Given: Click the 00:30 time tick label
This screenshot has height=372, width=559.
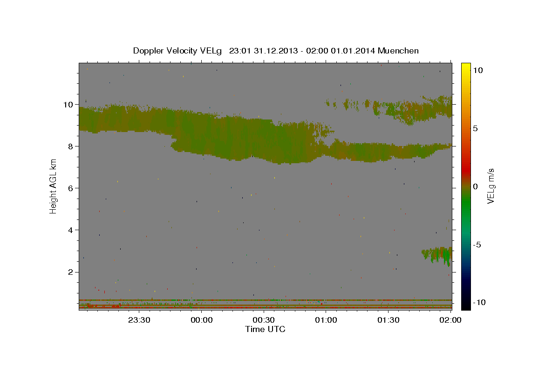Looking at the screenshot, I should pyautogui.click(x=264, y=320).
